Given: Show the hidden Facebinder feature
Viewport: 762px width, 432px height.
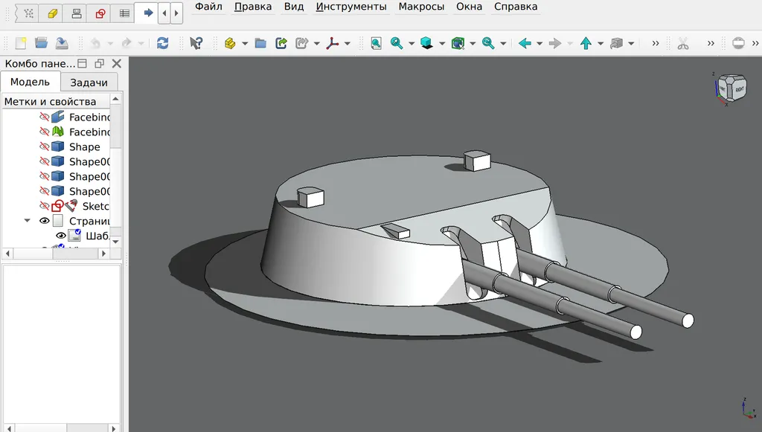Looking at the screenshot, I should click(x=44, y=117).
